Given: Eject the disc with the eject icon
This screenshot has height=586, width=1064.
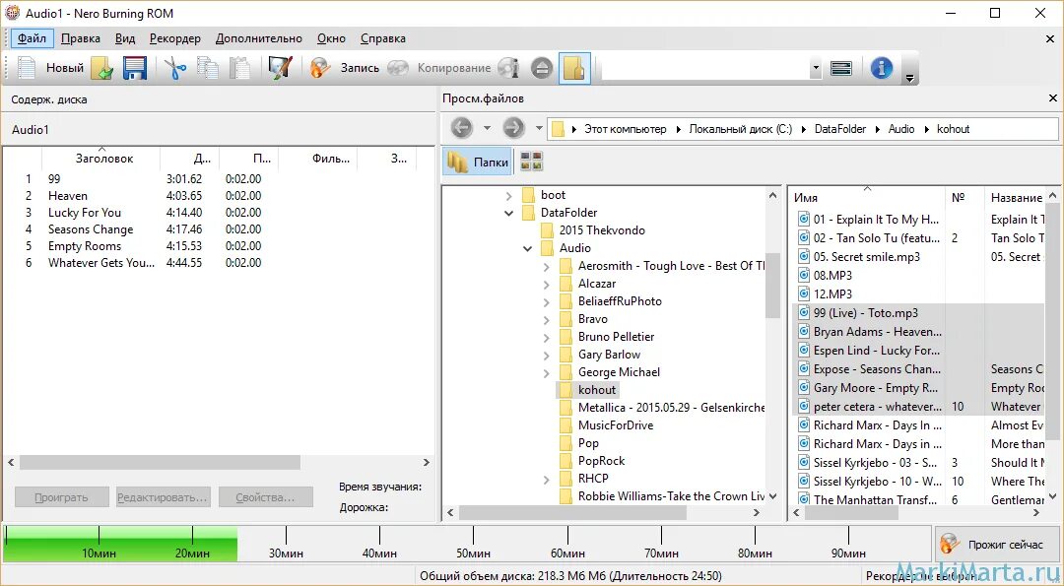Looking at the screenshot, I should click(x=542, y=68).
